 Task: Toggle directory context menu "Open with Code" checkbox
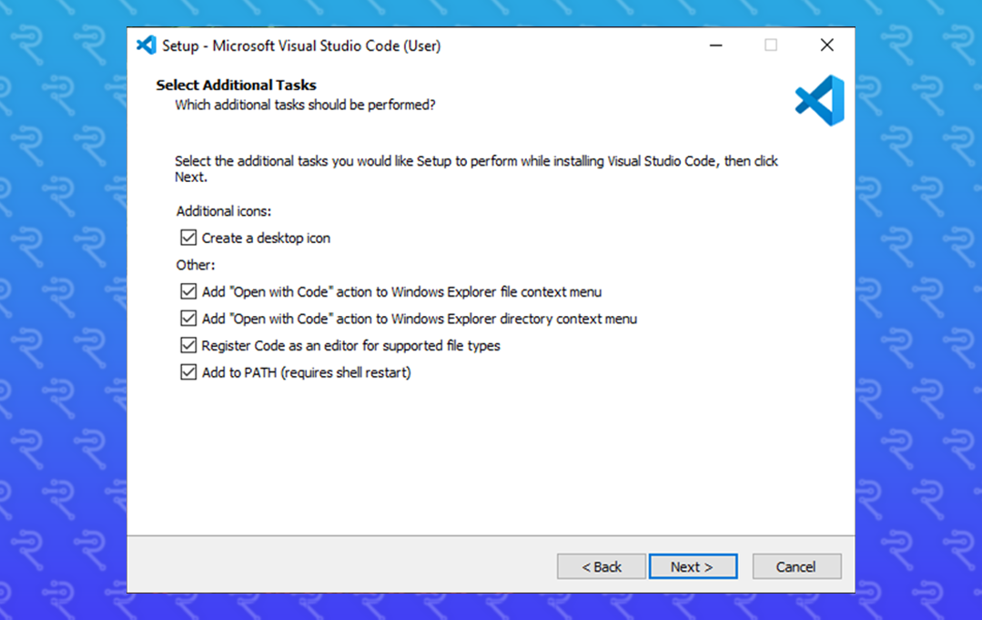click(x=188, y=319)
